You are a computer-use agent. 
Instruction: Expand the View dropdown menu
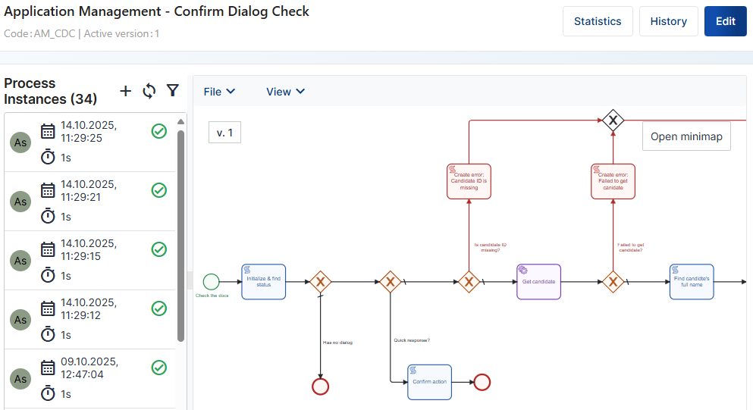pyautogui.click(x=285, y=92)
